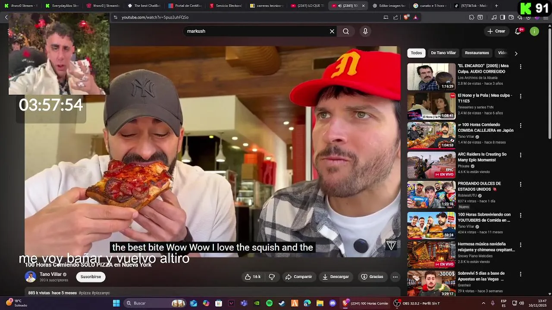Click the Compartir share button
This screenshot has width=552, height=310.
click(x=298, y=277)
